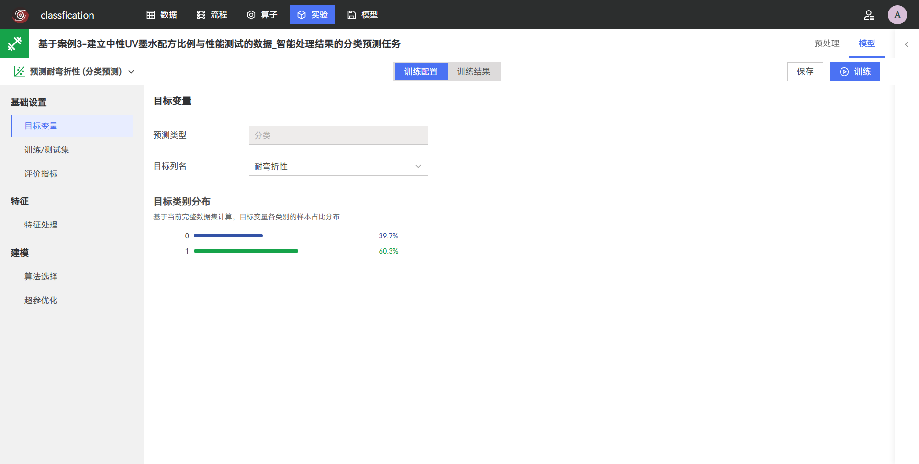The height and width of the screenshot is (464, 919).
Task: Open the 算子 menu
Action: pos(262,15)
